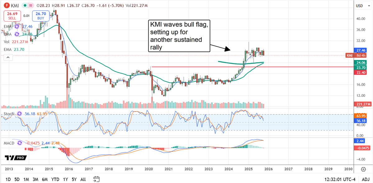Select the 1D time range
Image resolution: width=373 pixels, height=183 pixels.
point(8,179)
